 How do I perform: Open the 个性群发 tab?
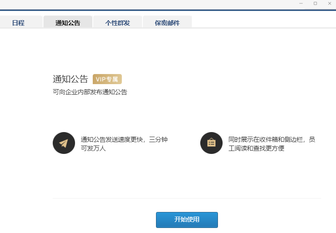[x=118, y=23]
